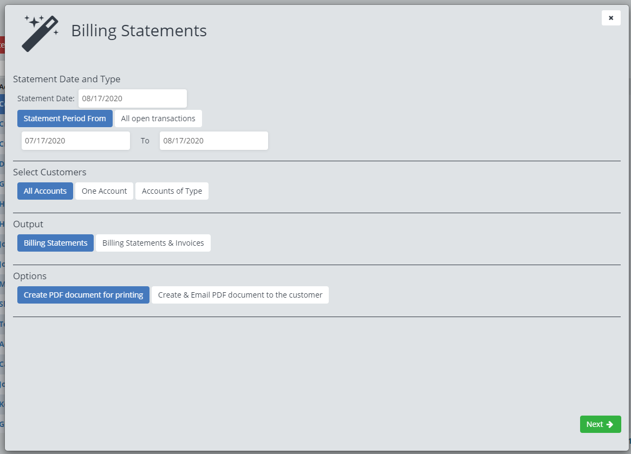Close the Billing Statements dialog with X
The image size is (631, 454).
pos(611,18)
